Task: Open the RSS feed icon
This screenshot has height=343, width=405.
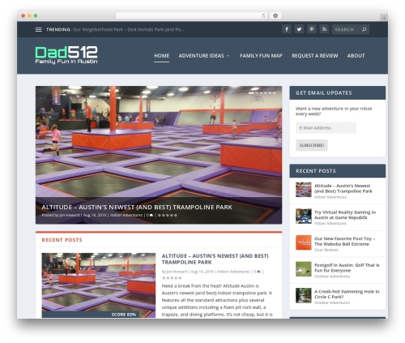Action: (x=324, y=29)
